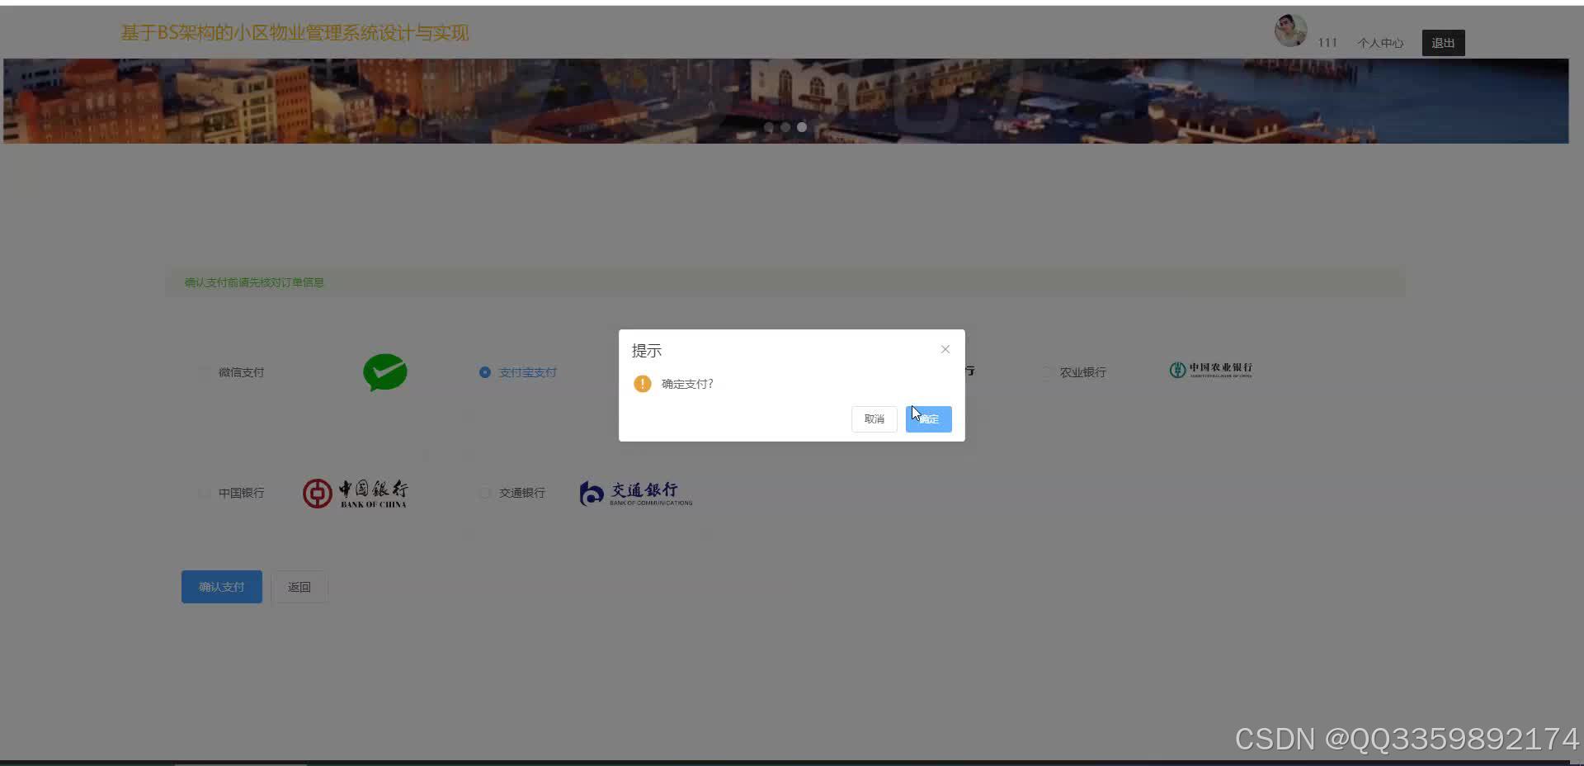Confirm payment with the blue 确定 button
This screenshot has height=766, width=1584.
click(x=928, y=418)
